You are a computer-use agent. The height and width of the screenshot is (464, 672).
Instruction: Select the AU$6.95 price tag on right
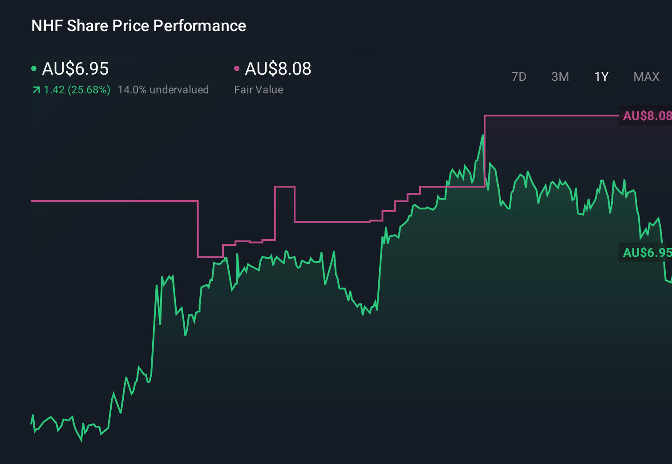647,253
